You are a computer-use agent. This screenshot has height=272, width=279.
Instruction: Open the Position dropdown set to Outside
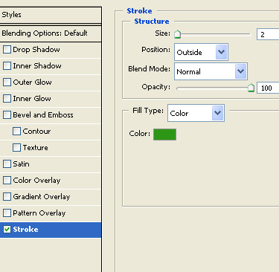201,52
